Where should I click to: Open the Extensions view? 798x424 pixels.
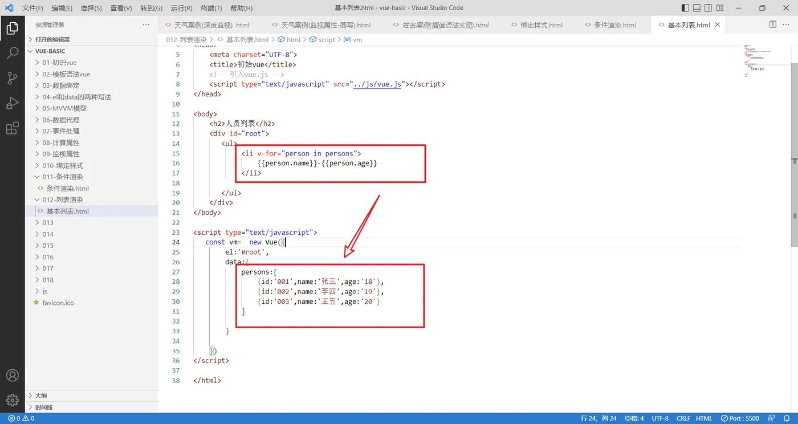click(x=12, y=129)
